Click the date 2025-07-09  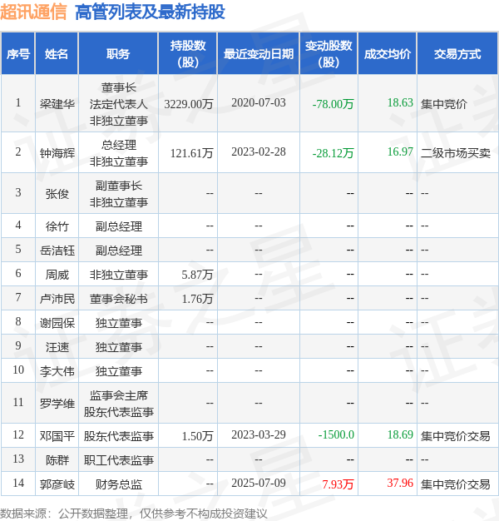click(x=259, y=483)
